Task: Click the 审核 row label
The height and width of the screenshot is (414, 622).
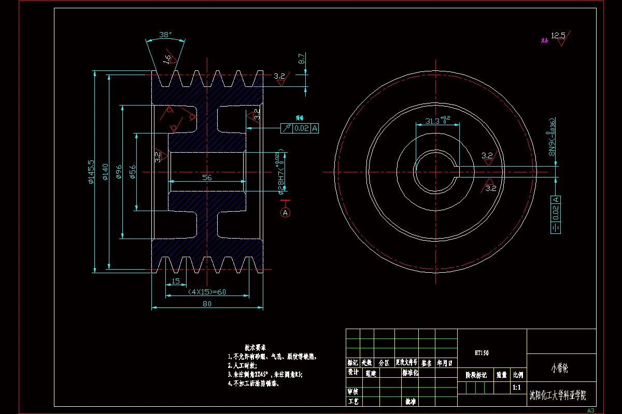Action: [x=353, y=391]
